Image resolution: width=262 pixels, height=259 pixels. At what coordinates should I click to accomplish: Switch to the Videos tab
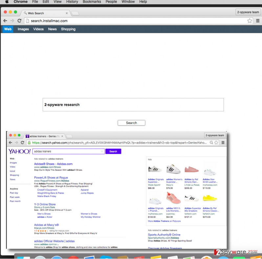tap(38, 29)
